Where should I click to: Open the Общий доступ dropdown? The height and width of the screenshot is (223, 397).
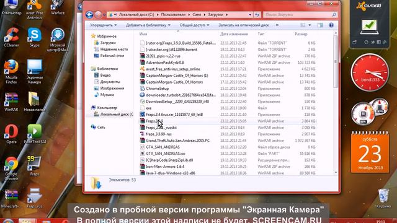coord(194,25)
